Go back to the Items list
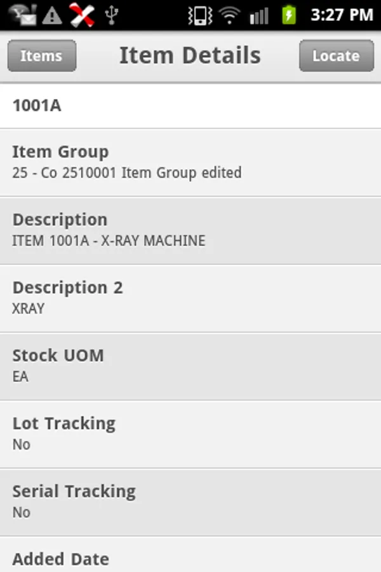The height and width of the screenshot is (572, 381). pos(42,56)
